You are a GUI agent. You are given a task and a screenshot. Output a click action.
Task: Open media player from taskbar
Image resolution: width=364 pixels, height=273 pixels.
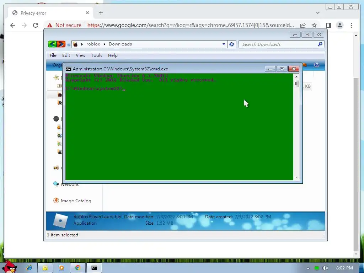[x=61, y=268]
